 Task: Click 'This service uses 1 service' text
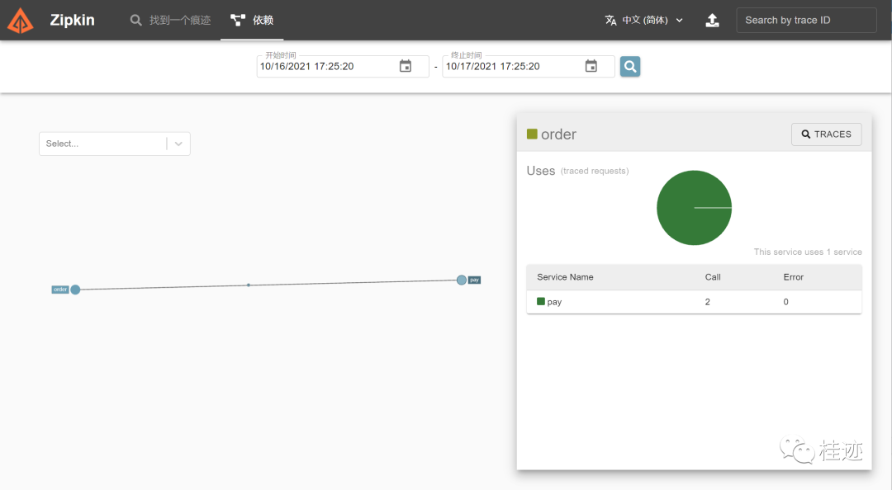(x=808, y=252)
